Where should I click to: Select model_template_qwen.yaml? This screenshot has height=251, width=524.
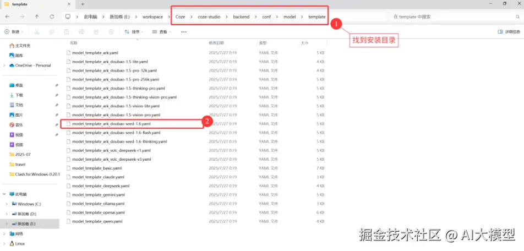97,221
